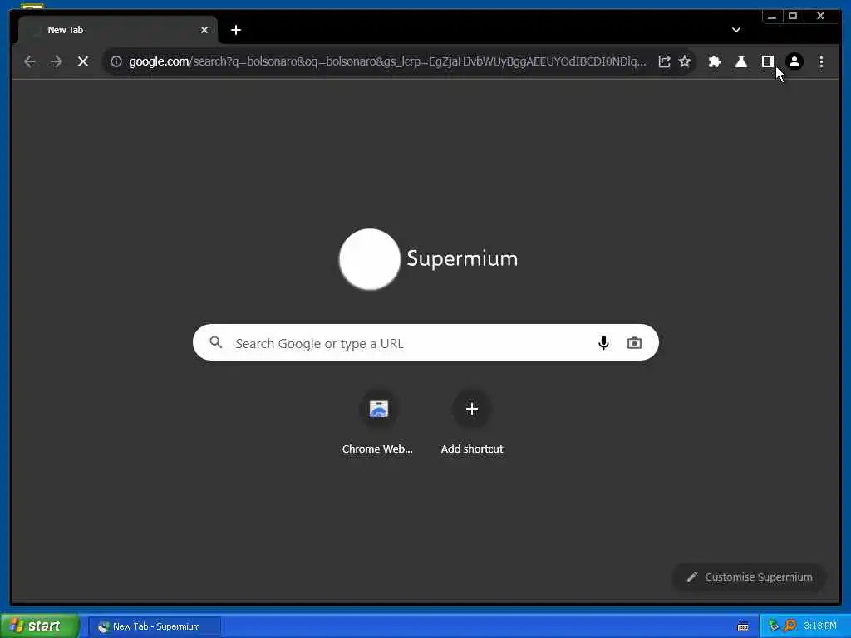851x638 pixels.
Task: Open the experiments flask icon
Action: click(x=740, y=61)
